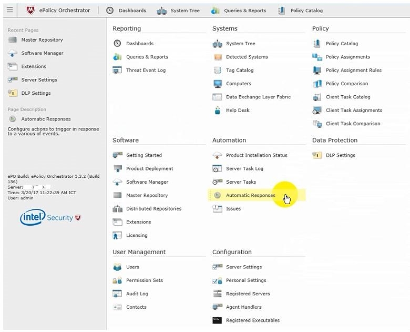The width and height of the screenshot is (410, 332).
Task: Click the McAfee shield logo icon
Action: tap(31, 10)
